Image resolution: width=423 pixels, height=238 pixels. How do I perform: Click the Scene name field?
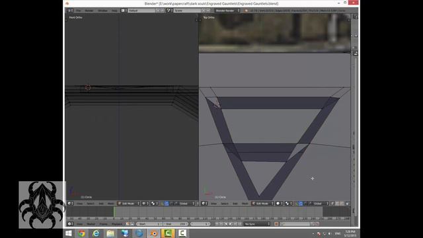(x=188, y=11)
